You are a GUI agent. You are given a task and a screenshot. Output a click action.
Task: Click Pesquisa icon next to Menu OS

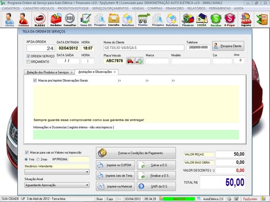[100, 20]
